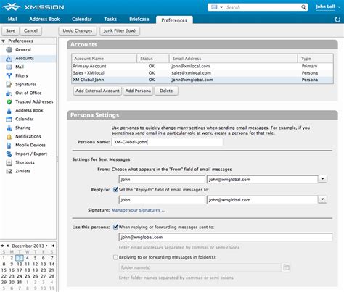Click the Cancel button
Viewport: 344px width, 292px height.
pyautogui.click(x=30, y=30)
